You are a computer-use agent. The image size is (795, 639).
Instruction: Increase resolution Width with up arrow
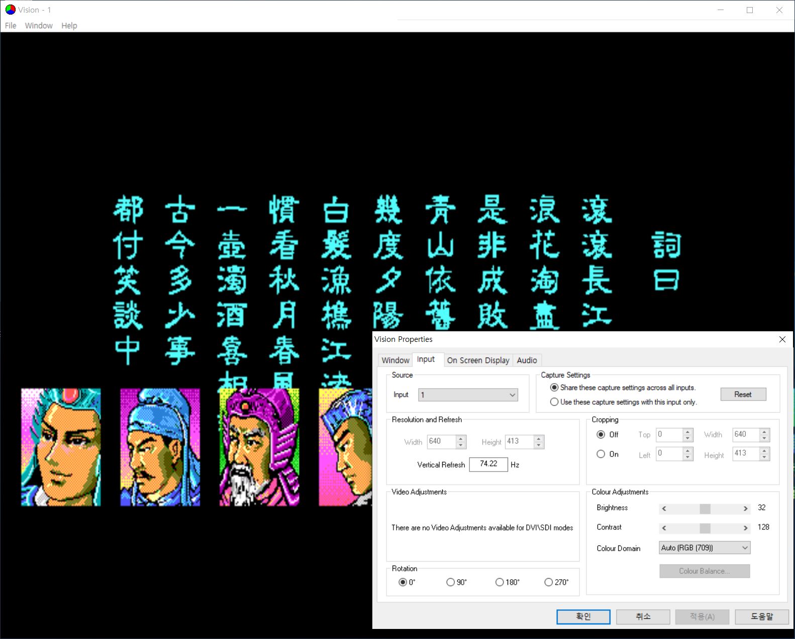coord(461,438)
